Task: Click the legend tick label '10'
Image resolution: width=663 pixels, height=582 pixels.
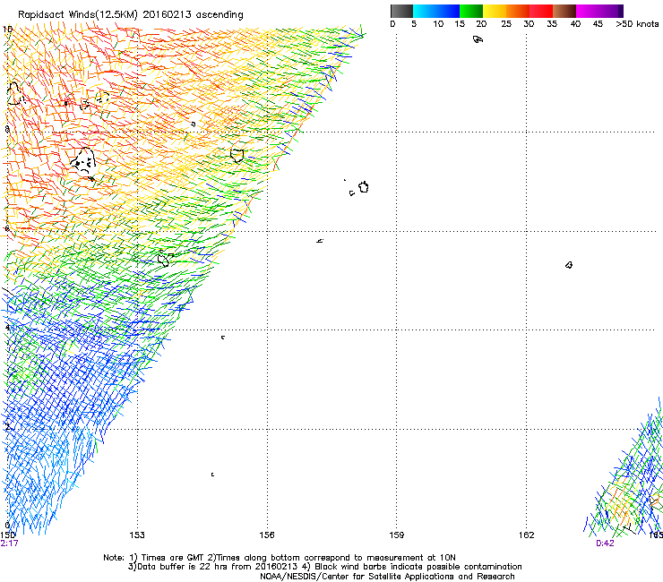Action: click(x=438, y=24)
